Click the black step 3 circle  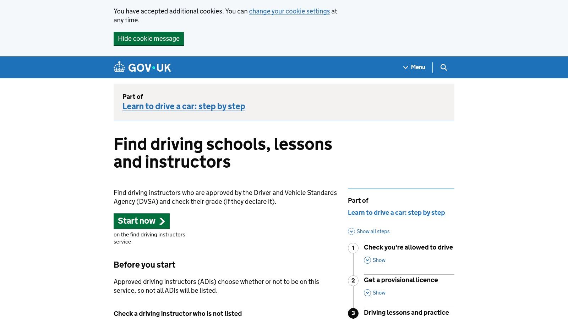tap(353, 313)
